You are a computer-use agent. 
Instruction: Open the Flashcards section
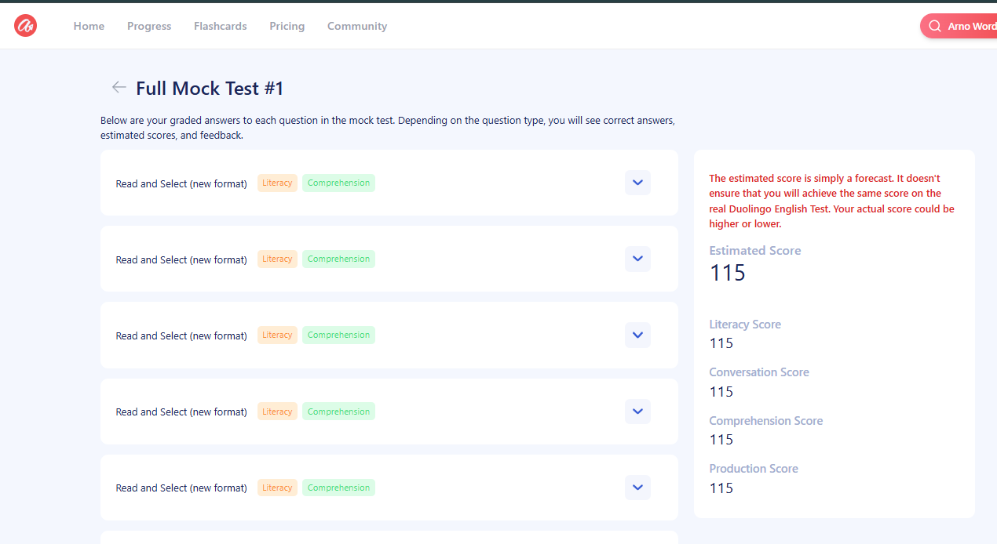click(x=220, y=26)
